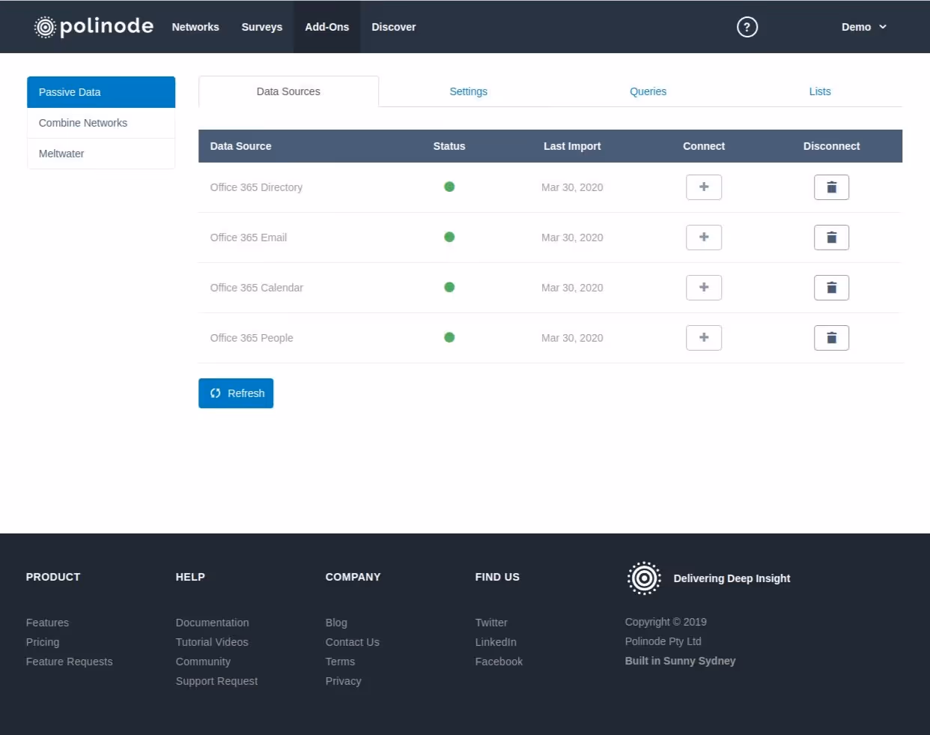Open the Privacy footer link
This screenshot has width=930, height=735.
[x=343, y=681]
